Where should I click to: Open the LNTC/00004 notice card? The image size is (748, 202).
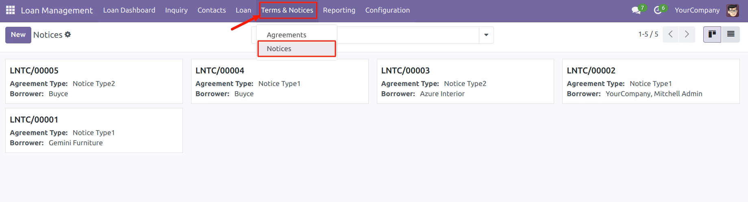280,81
